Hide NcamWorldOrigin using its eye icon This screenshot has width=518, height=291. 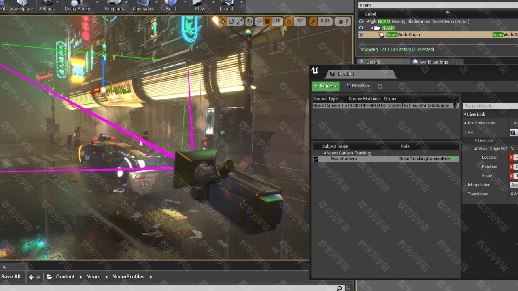[x=361, y=35]
